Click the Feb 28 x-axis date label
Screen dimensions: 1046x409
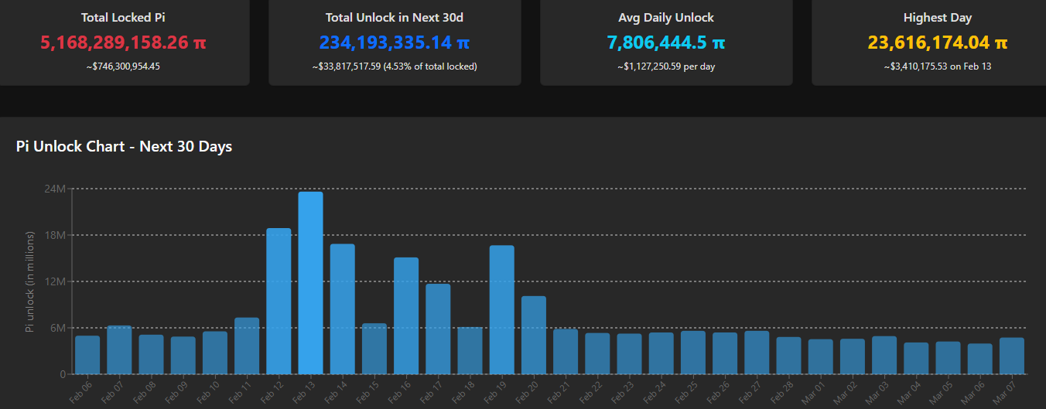point(786,392)
